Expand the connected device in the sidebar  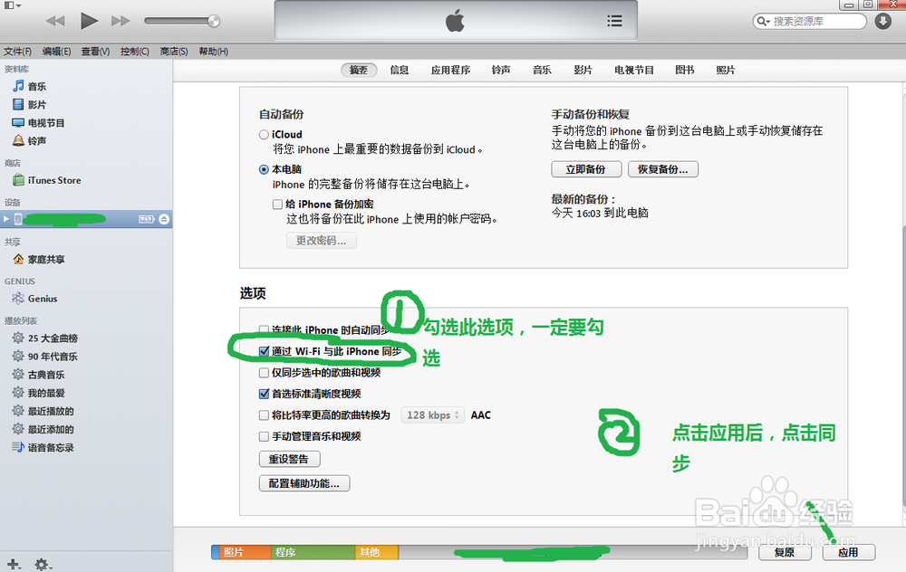[7, 218]
